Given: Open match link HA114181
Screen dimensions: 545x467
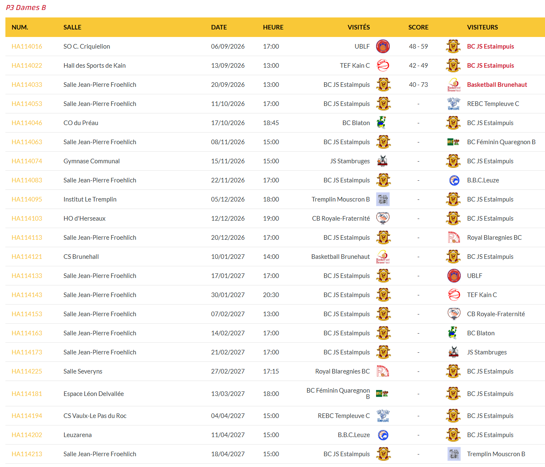Looking at the screenshot, I should (x=27, y=394).
